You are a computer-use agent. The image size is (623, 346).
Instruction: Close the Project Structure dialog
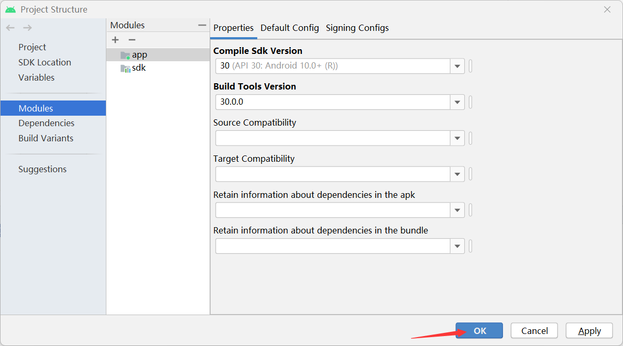607,9
